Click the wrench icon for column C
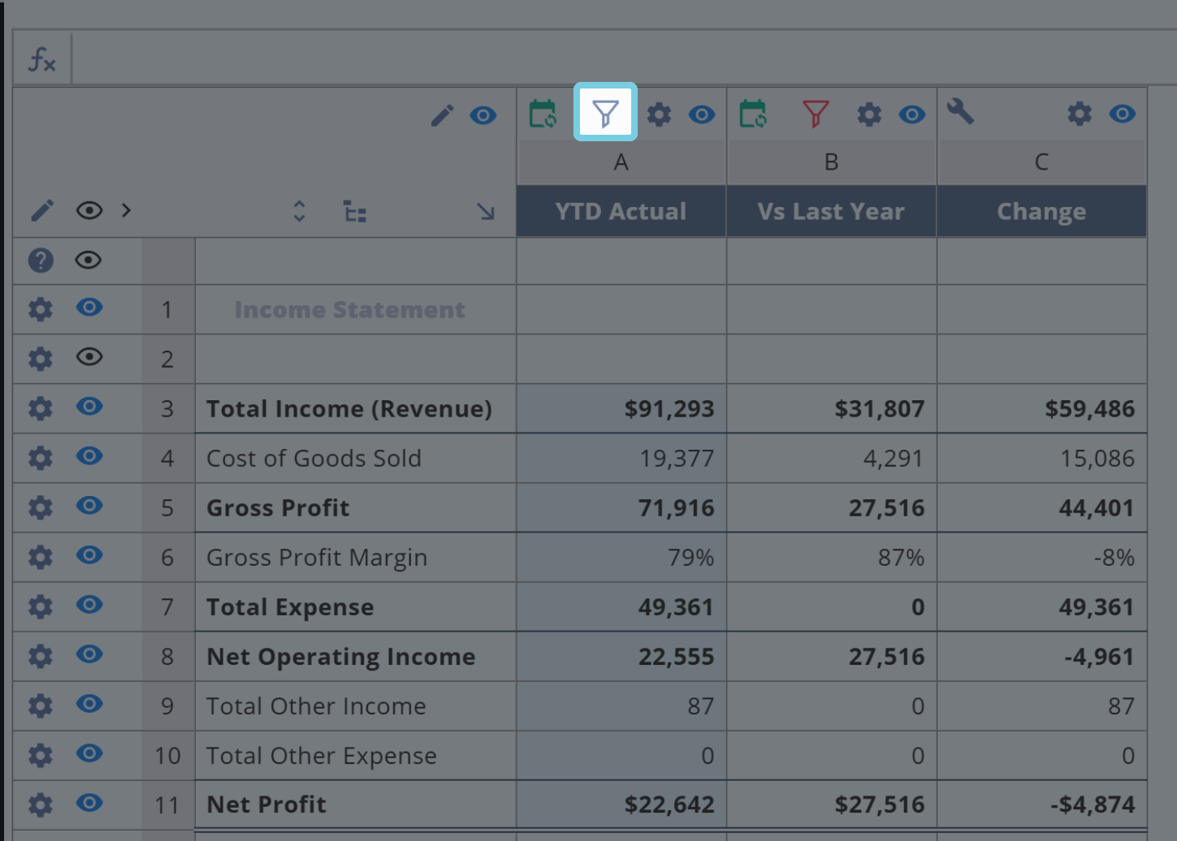Screen dimensions: 1177x841 pyautogui.click(x=960, y=111)
